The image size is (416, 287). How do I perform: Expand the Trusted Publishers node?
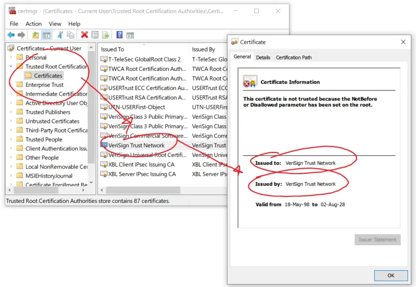point(11,112)
